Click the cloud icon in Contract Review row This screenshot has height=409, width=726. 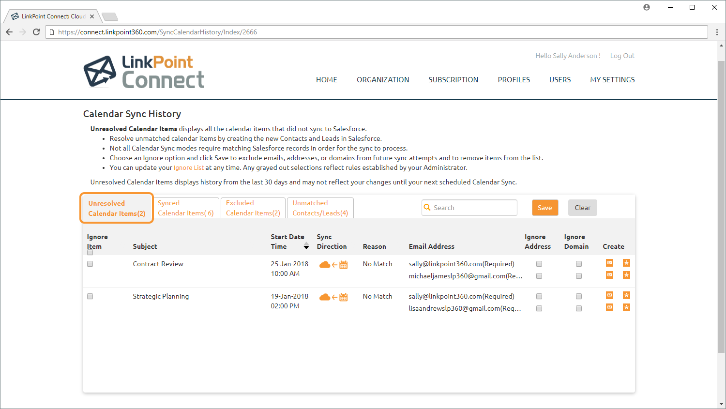point(325,265)
